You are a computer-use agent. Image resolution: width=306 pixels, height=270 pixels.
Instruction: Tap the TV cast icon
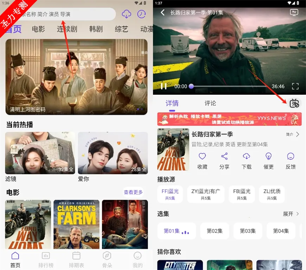pyautogui.click(x=294, y=12)
